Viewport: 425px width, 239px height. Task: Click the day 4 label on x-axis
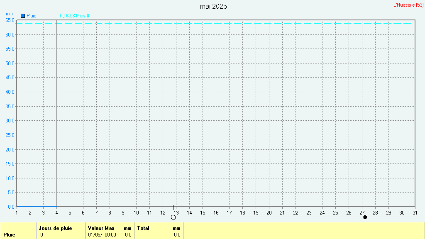tap(56, 213)
